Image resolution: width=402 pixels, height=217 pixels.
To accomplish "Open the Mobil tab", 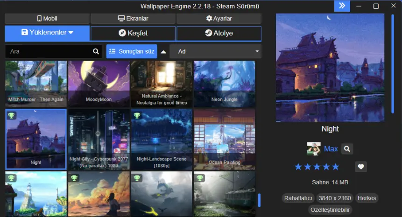I will 47,19.
